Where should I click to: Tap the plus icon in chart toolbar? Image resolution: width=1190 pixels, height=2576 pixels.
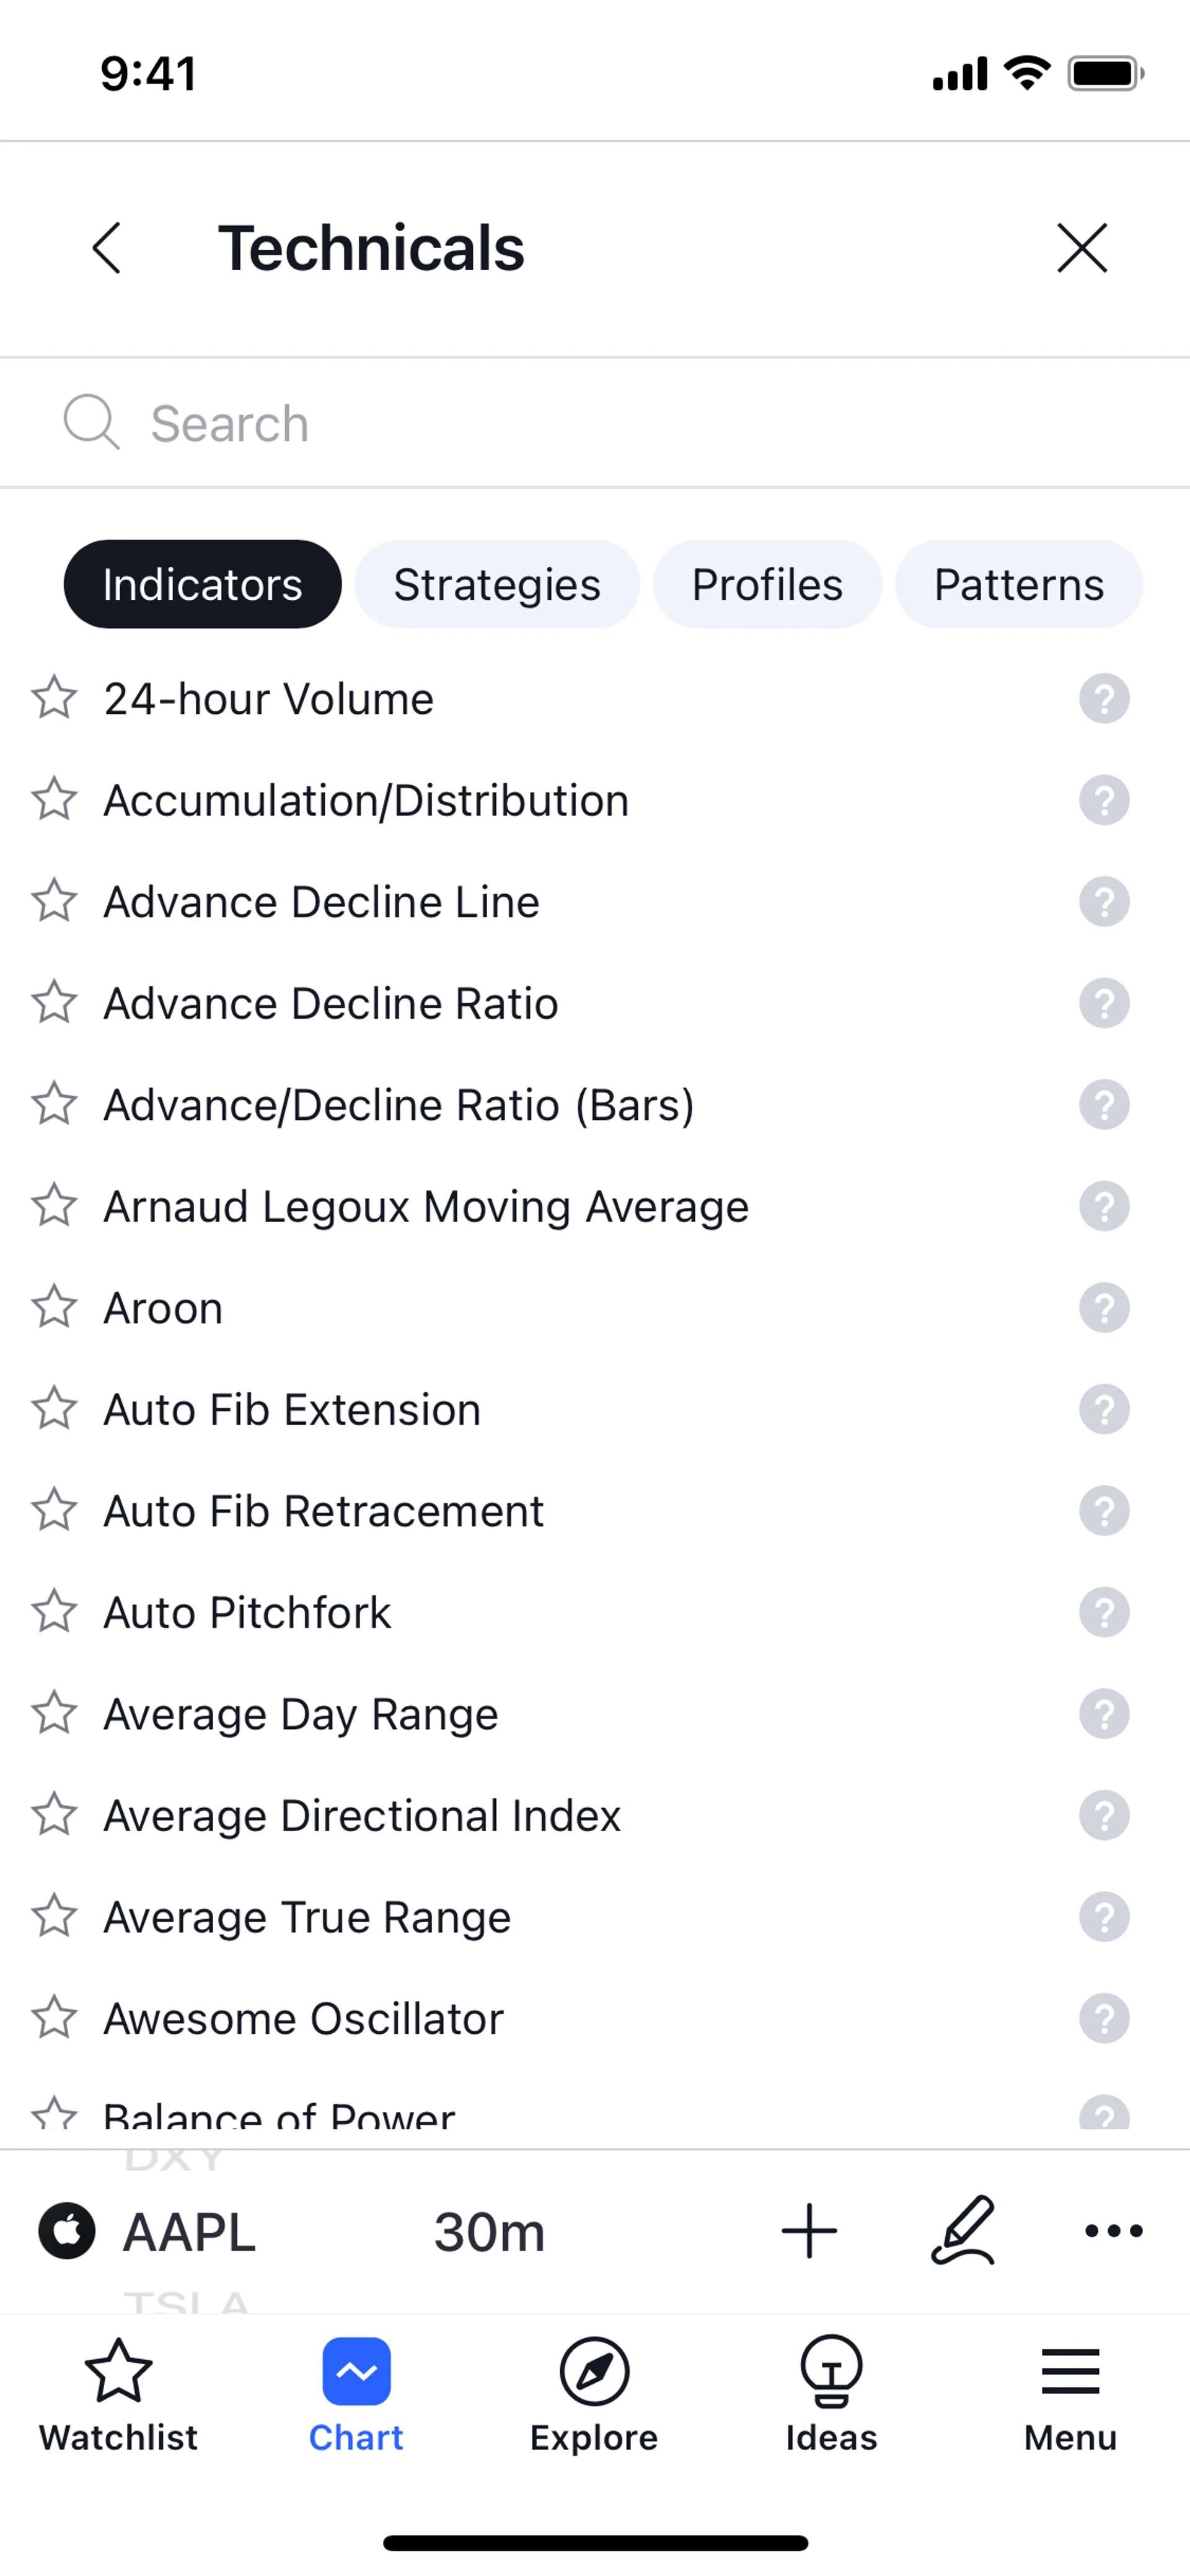coord(809,2231)
